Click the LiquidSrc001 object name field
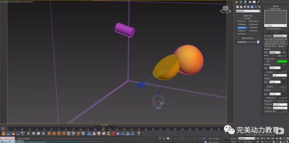 point(246,42)
